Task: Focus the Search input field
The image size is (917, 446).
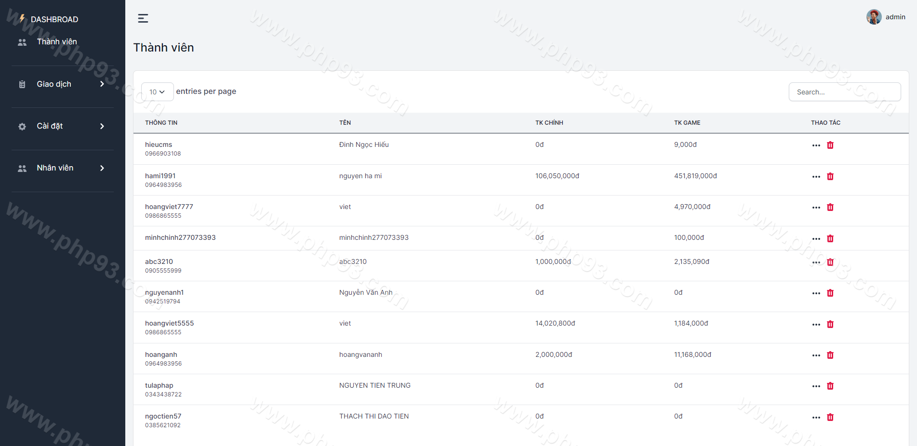Action: (x=844, y=92)
